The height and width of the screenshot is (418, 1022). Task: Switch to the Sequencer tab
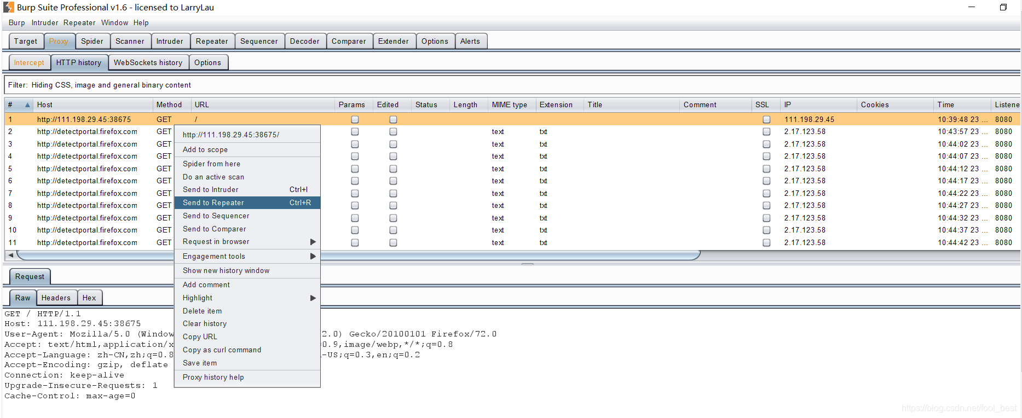(x=259, y=42)
